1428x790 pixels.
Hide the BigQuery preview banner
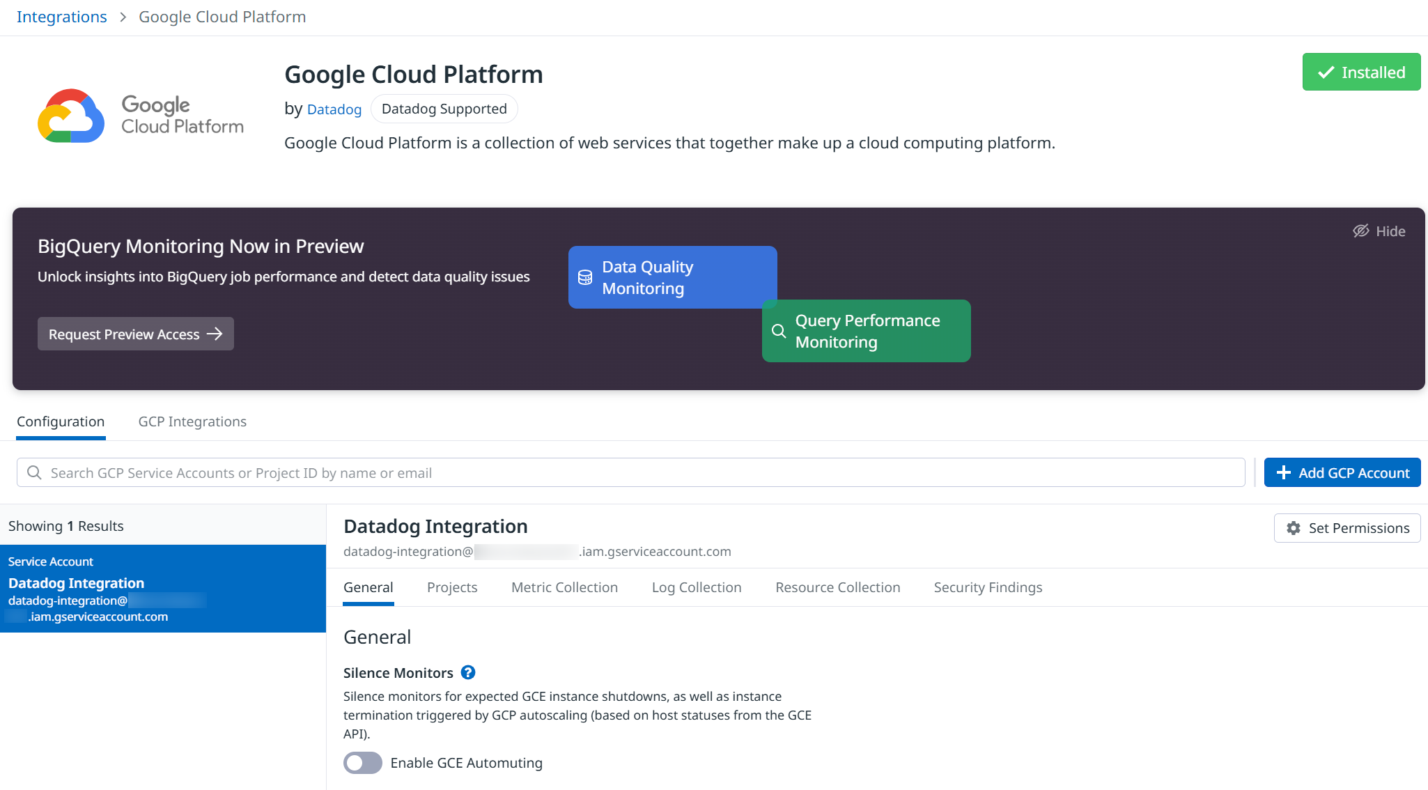1379,231
